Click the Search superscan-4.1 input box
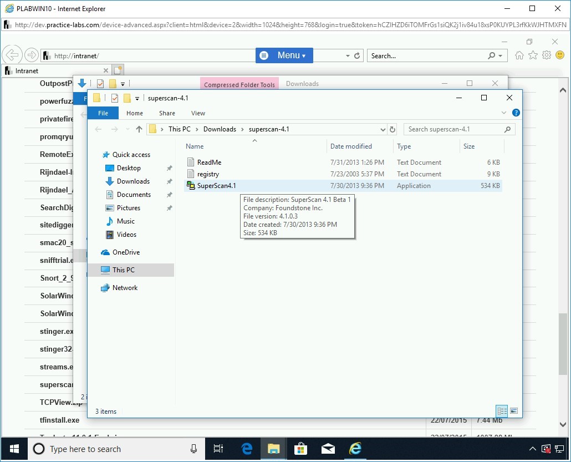The height and width of the screenshot is (462, 571). point(455,129)
